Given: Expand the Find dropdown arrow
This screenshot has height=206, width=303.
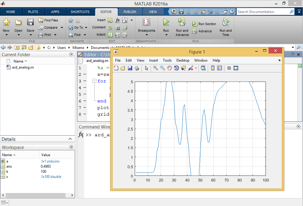Looking at the screenshot, I should pyautogui.click(x=85, y=35).
